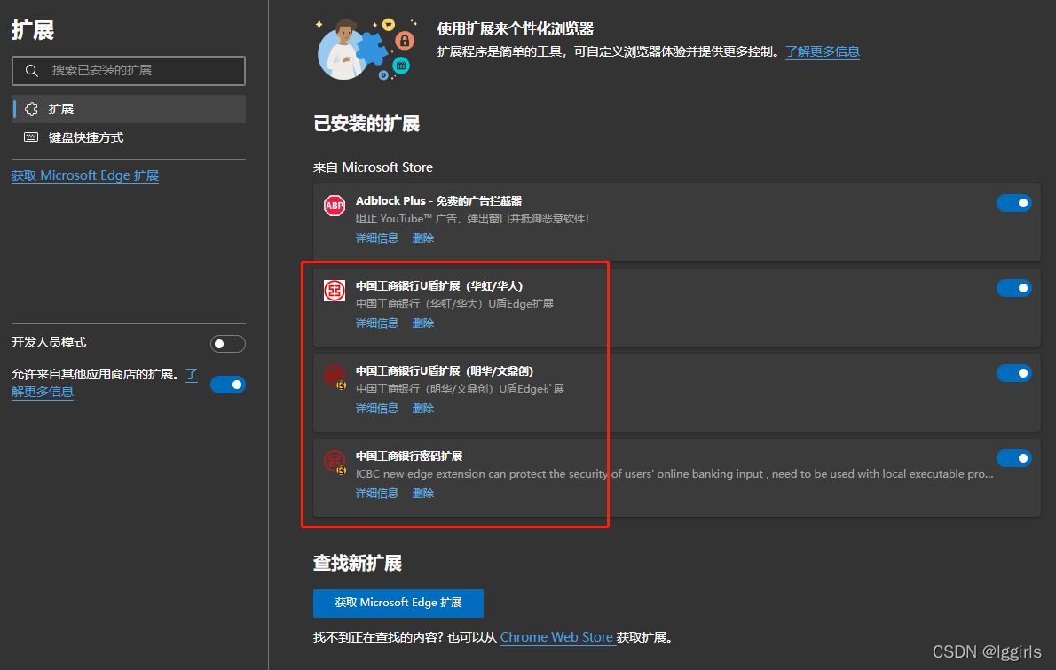The width and height of the screenshot is (1056, 670).
Task: Turn off 中国工商银行U盾扩展 (华虹/华大) toggle
Action: [x=1014, y=288]
